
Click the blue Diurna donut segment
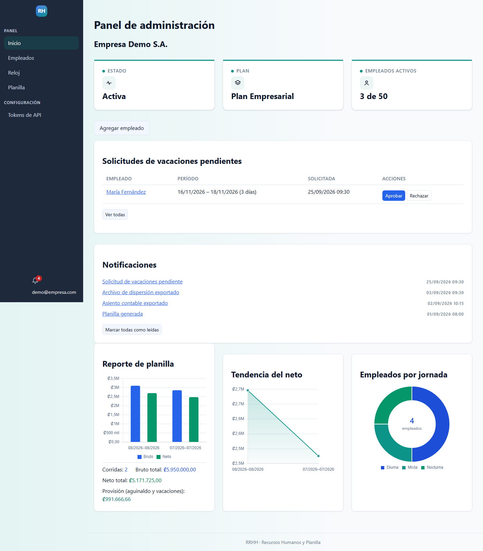(x=442, y=424)
